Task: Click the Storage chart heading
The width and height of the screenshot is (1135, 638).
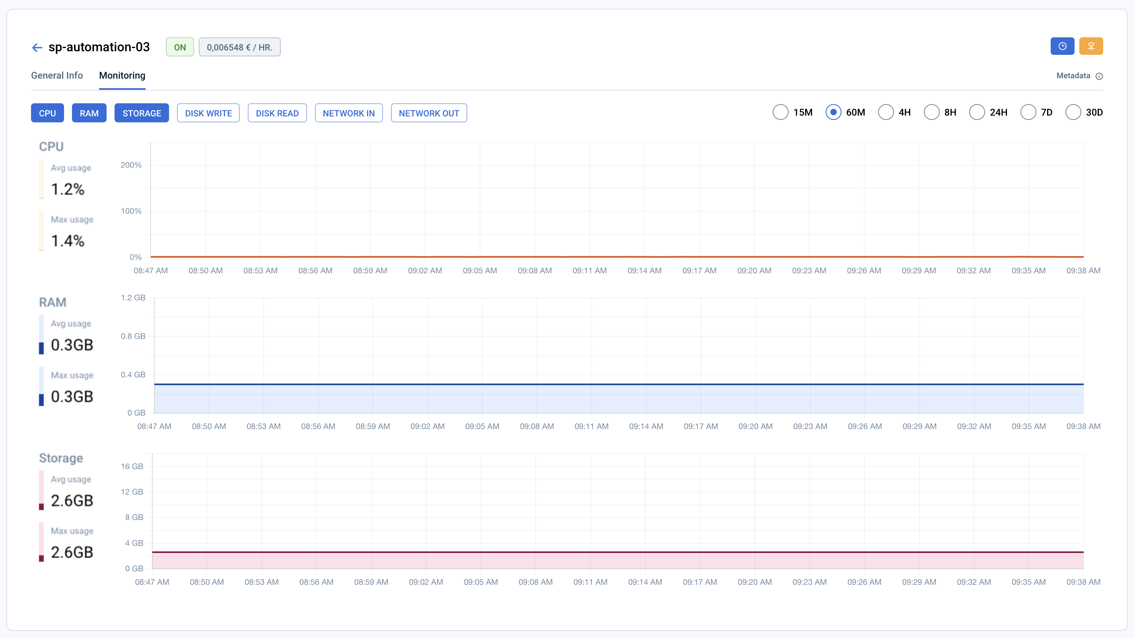Action: click(x=61, y=458)
